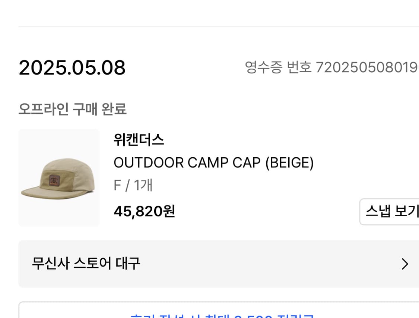The image size is (419, 318).
Task: Click the 45,820원 price text
Action: click(144, 212)
